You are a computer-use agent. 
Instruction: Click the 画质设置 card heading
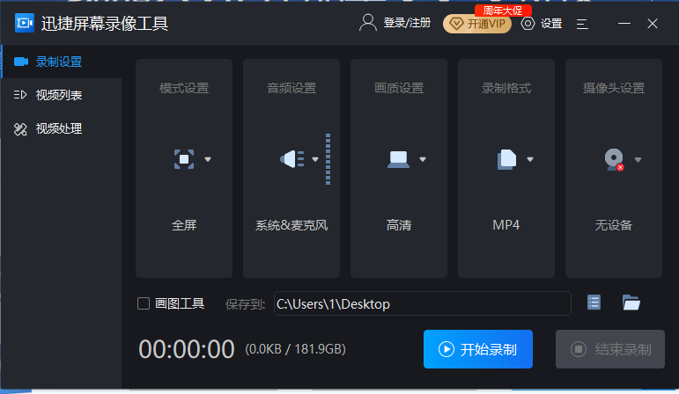coord(399,88)
